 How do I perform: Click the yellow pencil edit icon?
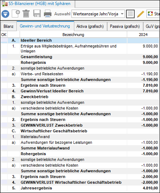pyautogui.click(x=141, y=14)
